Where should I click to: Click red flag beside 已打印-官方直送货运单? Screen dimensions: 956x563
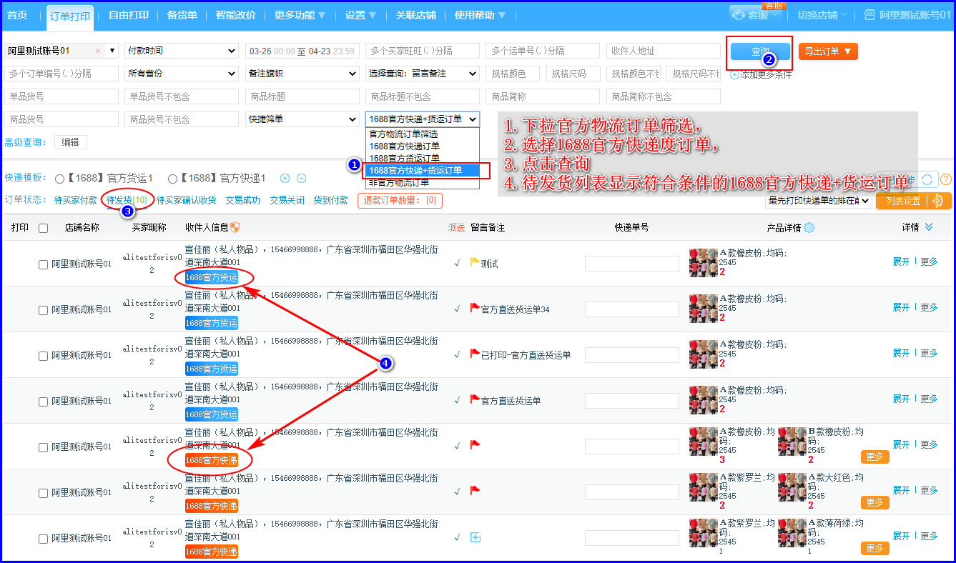(475, 354)
